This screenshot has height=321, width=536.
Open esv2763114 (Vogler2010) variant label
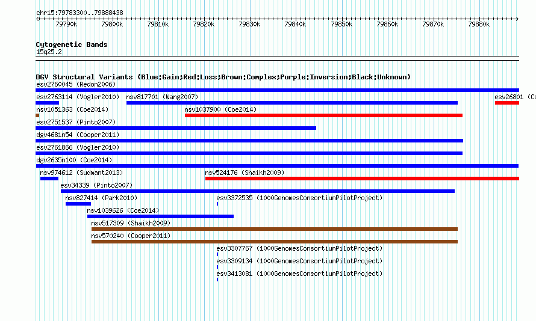78,97
